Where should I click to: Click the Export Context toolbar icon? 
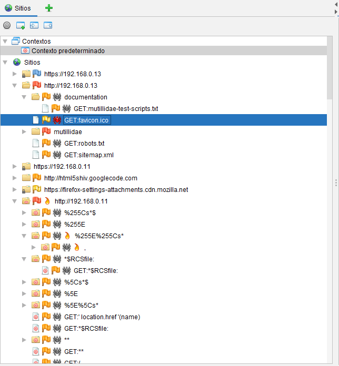[48, 25]
